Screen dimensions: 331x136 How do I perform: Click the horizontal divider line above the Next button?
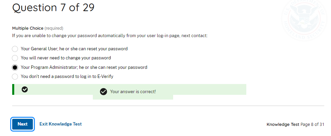(168, 106)
